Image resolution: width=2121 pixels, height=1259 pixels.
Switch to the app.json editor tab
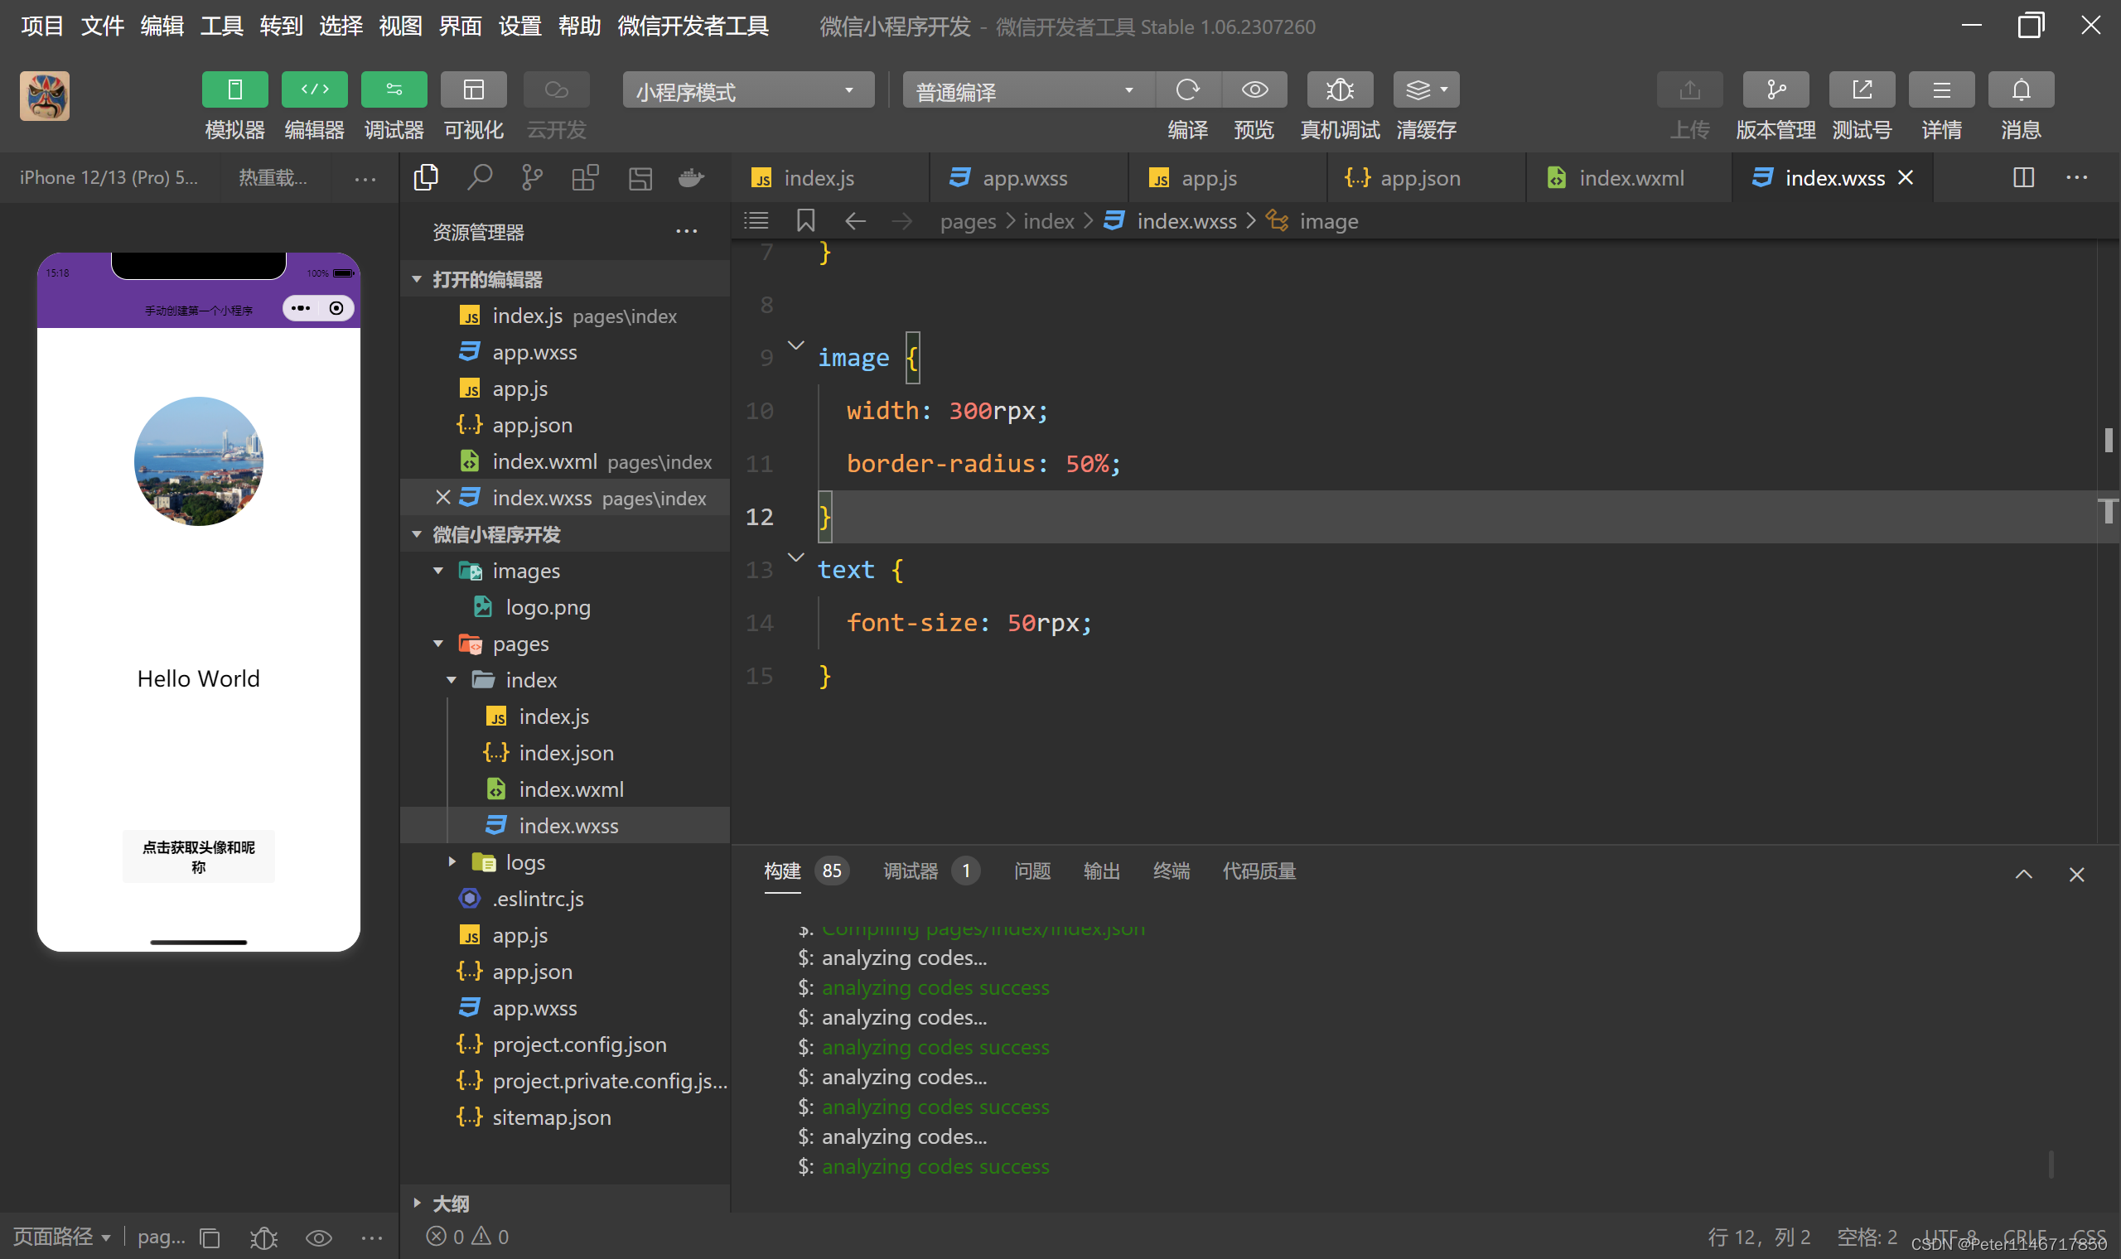tap(1419, 178)
